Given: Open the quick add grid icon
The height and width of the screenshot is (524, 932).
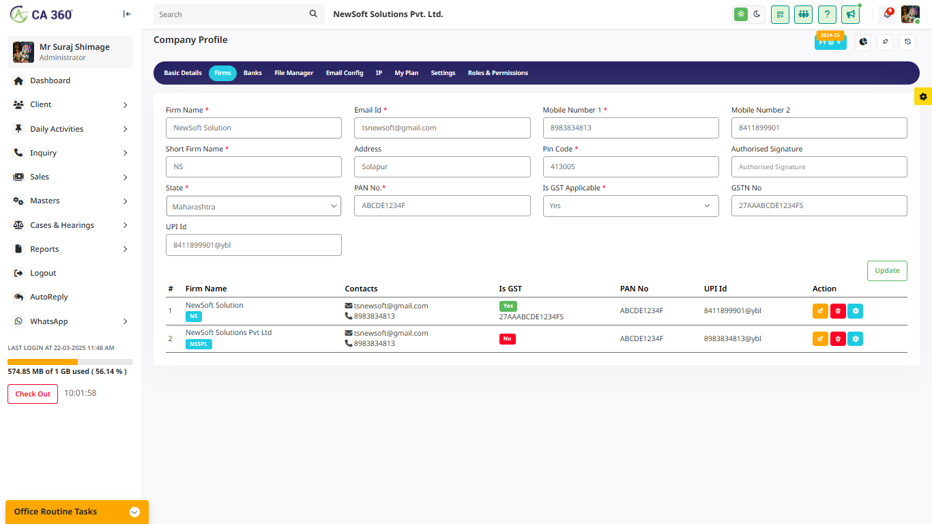Looking at the screenshot, I should pyautogui.click(x=780, y=14).
